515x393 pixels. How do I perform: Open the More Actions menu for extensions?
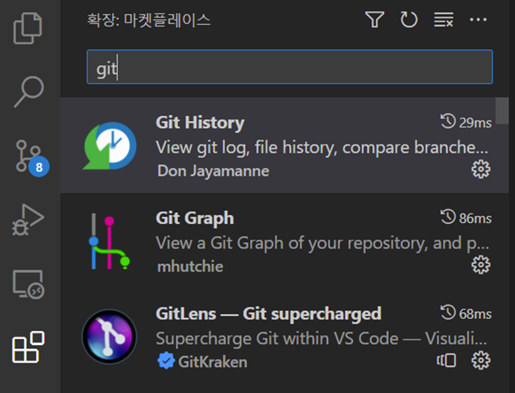479,20
